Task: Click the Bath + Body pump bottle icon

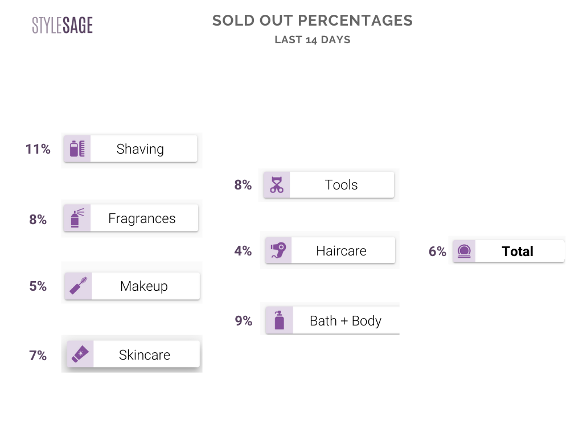Action: [x=279, y=320]
